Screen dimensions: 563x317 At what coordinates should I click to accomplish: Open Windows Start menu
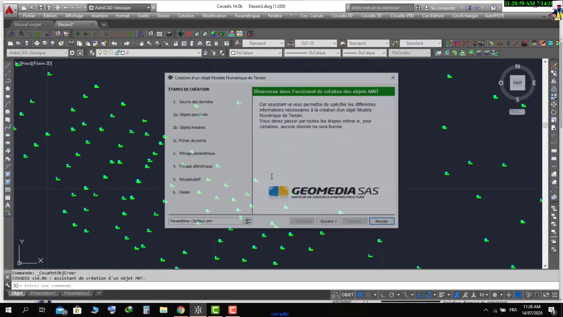pos(8,310)
